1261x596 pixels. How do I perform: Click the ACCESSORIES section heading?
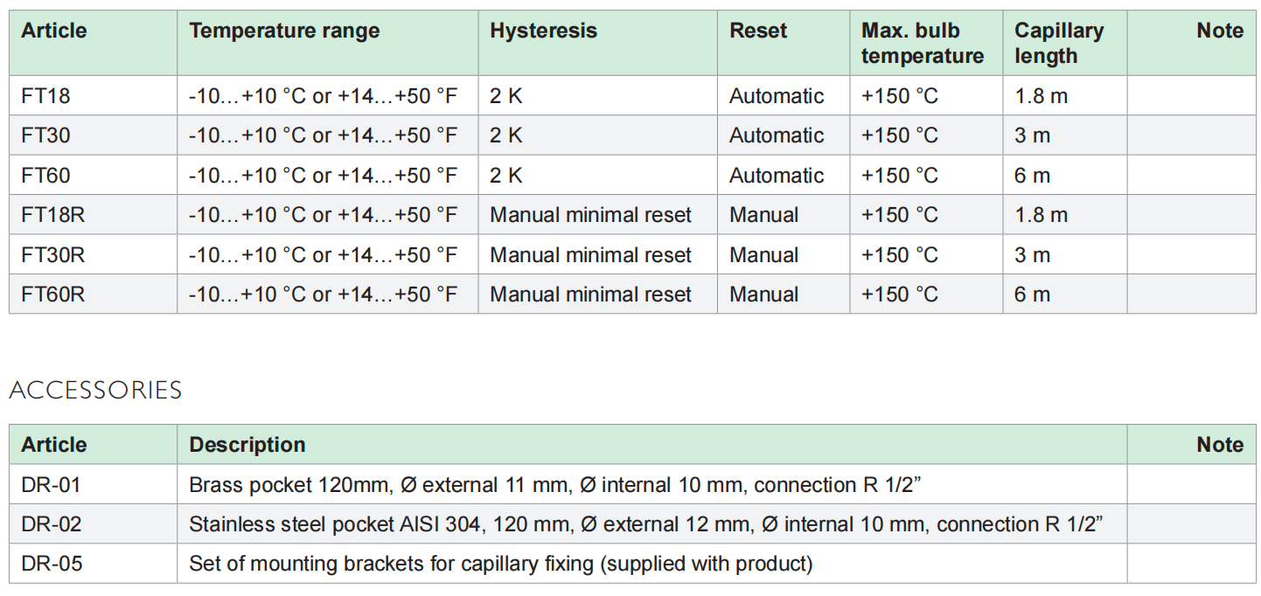click(x=95, y=390)
